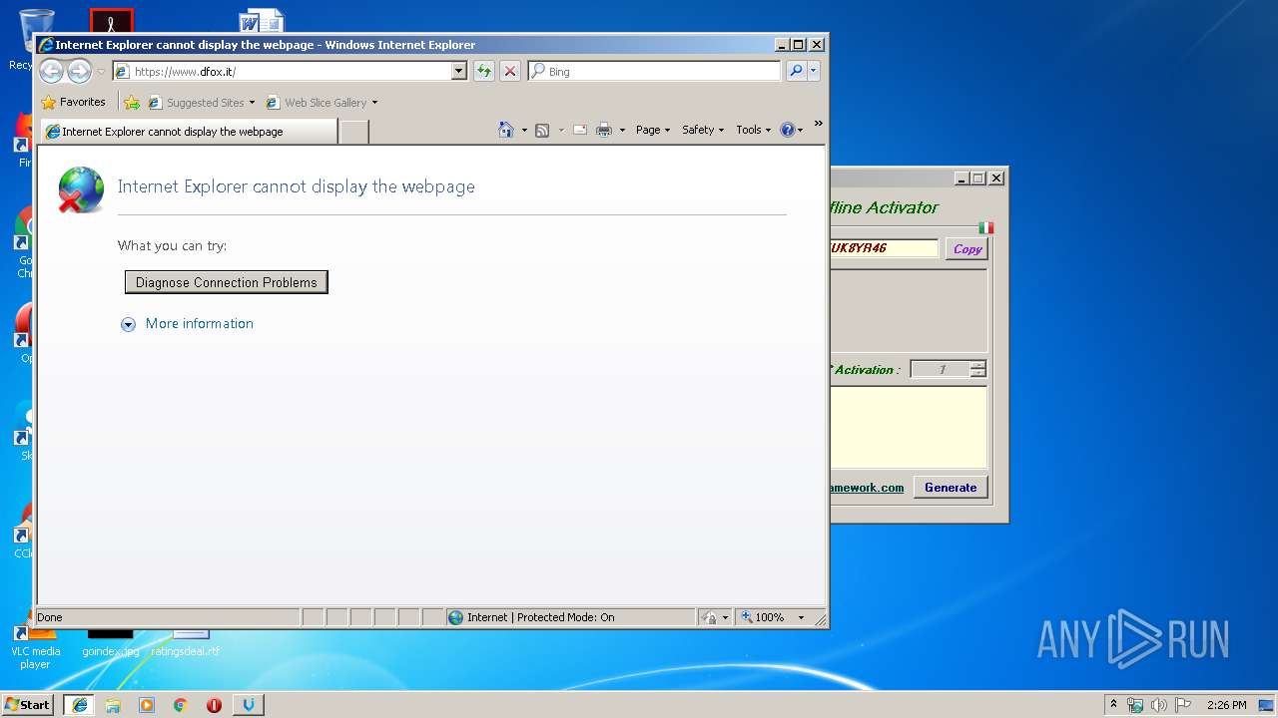Click Diagnose Connection Problems button
Viewport: 1278px width, 718px height.
[227, 282]
